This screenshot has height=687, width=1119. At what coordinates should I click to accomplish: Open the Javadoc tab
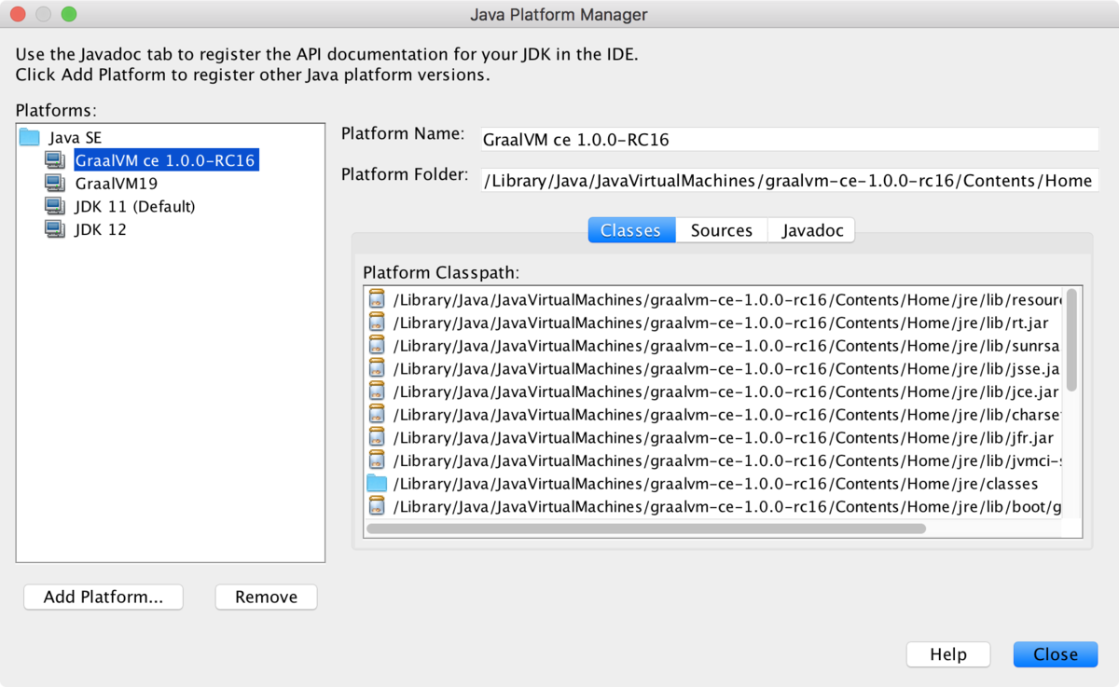click(812, 230)
